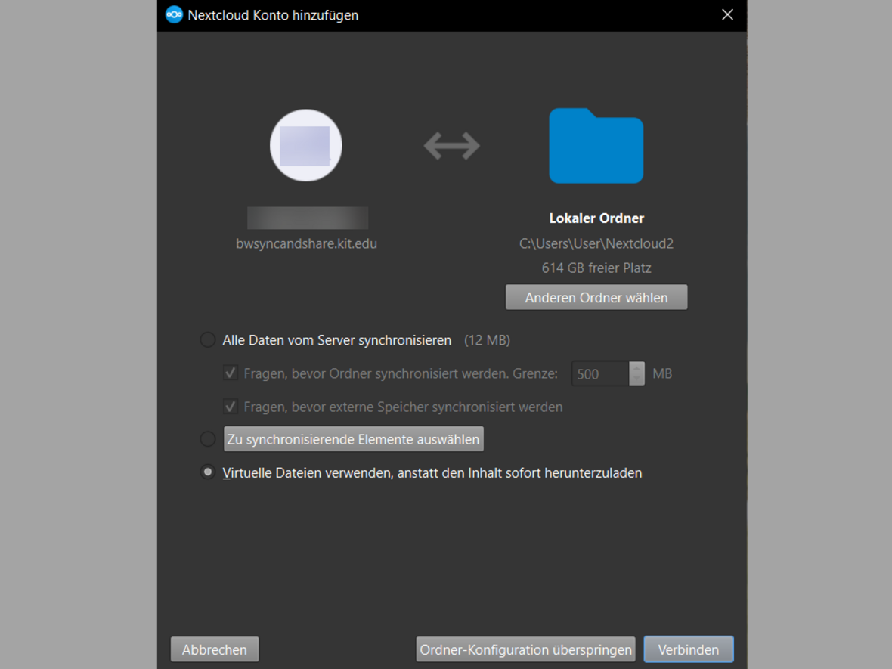This screenshot has width=892, height=669.
Task: Click the Nextcloud logo in the title bar
Action: pos(174,15)
